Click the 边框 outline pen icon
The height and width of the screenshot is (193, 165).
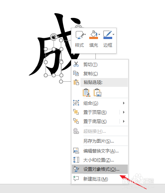coord(107,33)
